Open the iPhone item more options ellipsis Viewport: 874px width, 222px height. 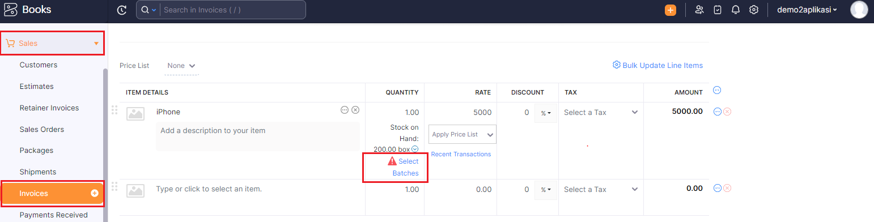pos(345,110)
